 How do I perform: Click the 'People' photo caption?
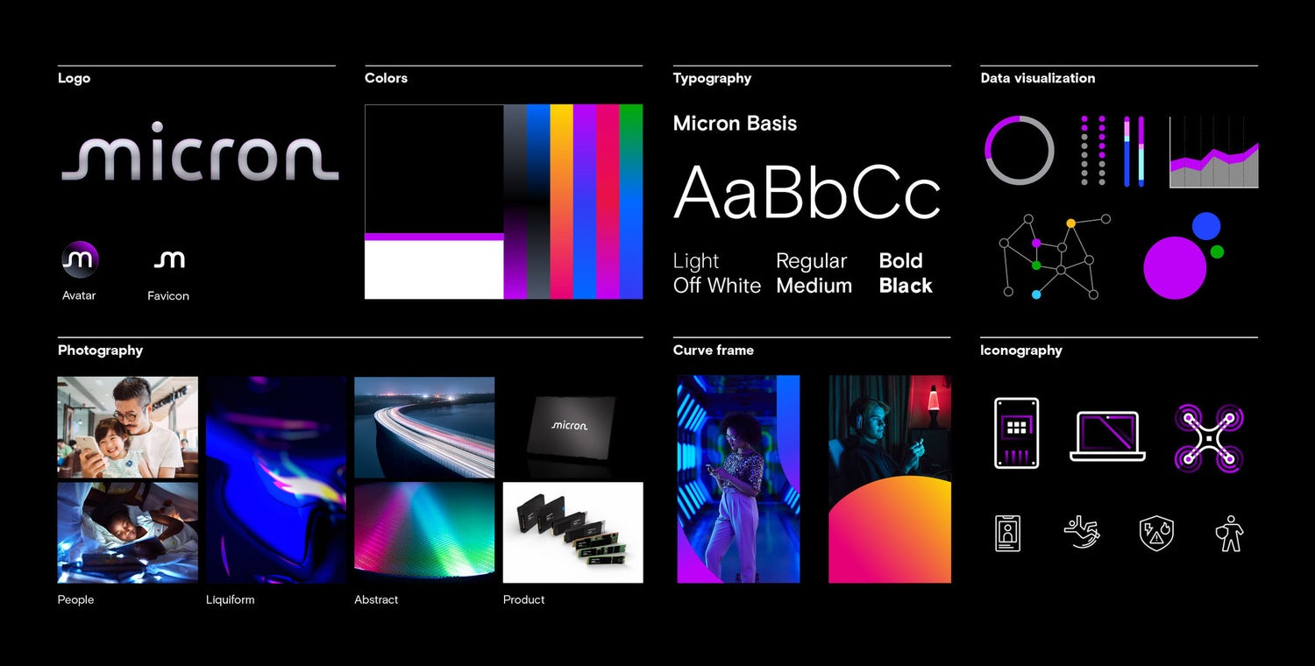[x=75, y=599]
